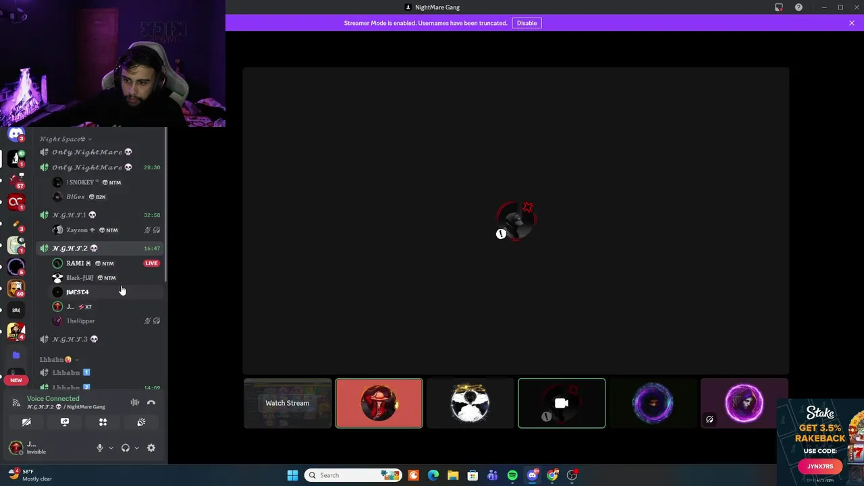
Task: Expand headphone output options arrow
Action: click(136, 448)
